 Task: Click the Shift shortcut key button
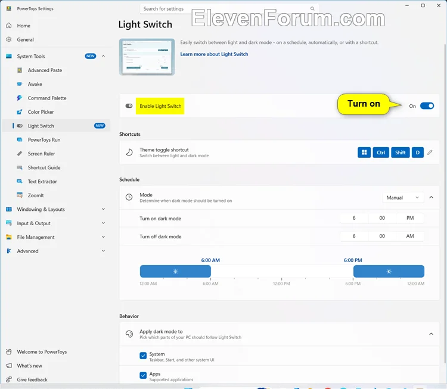401,153
